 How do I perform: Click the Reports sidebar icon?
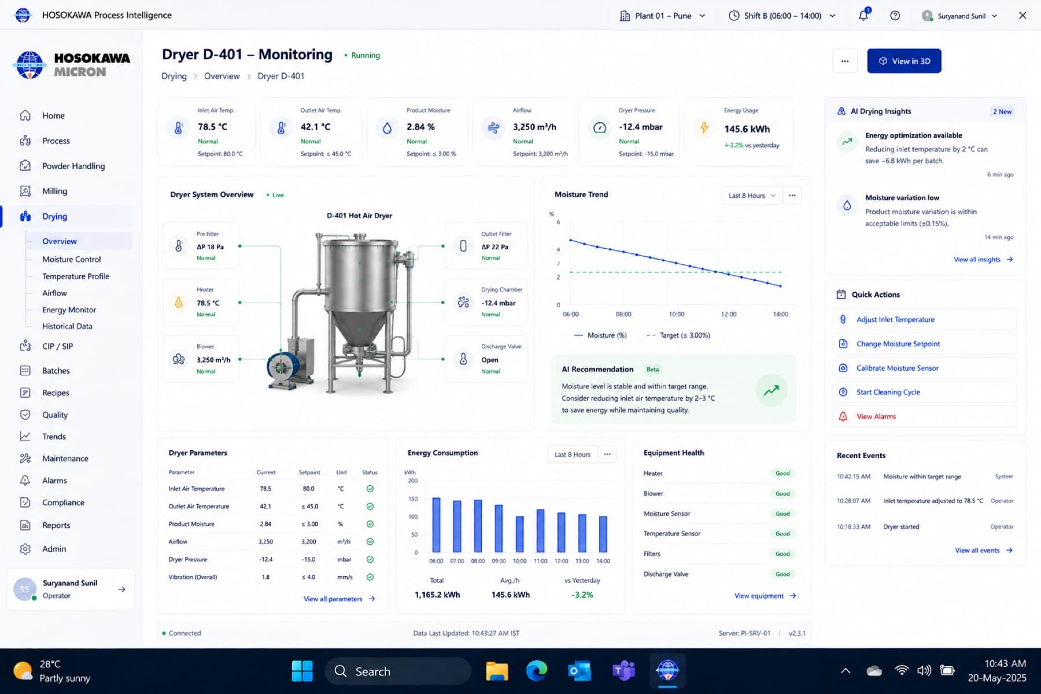pos(25,525)
